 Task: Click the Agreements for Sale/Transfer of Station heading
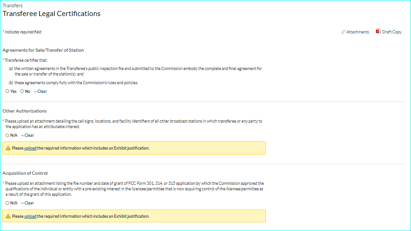(43, 50)
